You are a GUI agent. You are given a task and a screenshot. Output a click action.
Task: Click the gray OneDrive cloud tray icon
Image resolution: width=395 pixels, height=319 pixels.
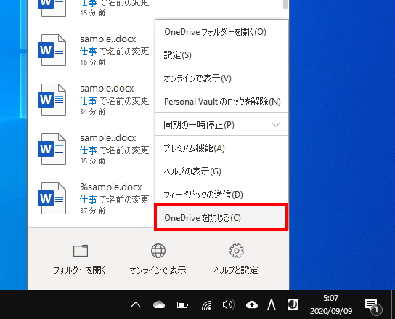[x=159, y=305]
